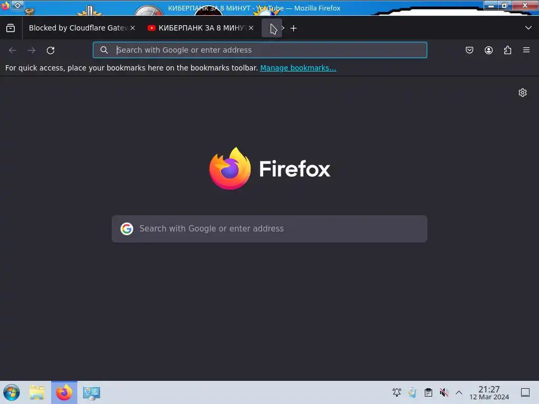Open clipboard tray icon

click(428, 392)
